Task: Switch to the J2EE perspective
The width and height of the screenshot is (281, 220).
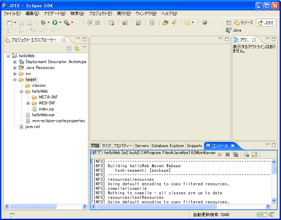Action: click(x=266, y=23)
